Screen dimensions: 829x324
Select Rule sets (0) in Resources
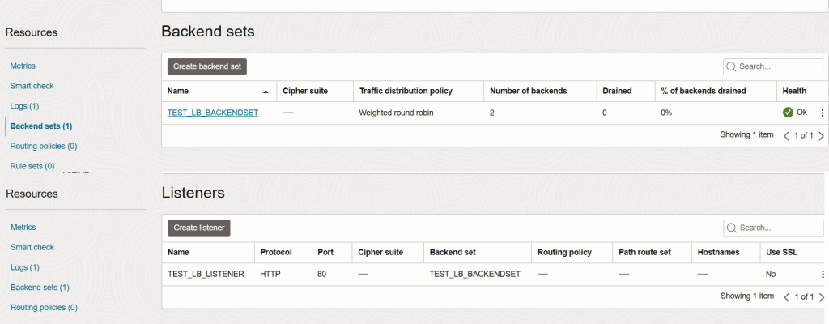(x=32, y=166)
